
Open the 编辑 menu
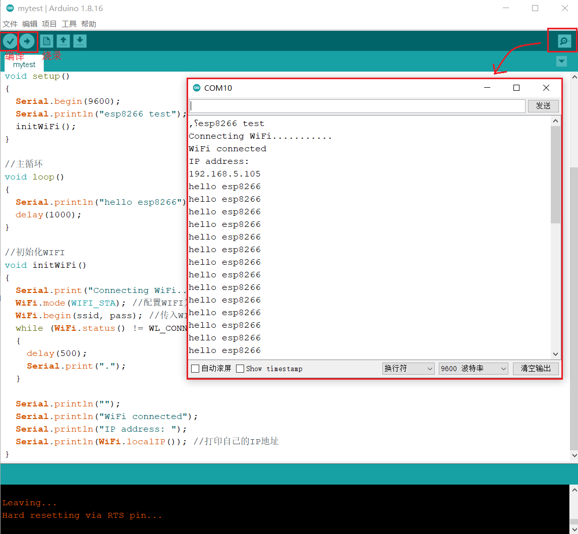coord(29,24)
